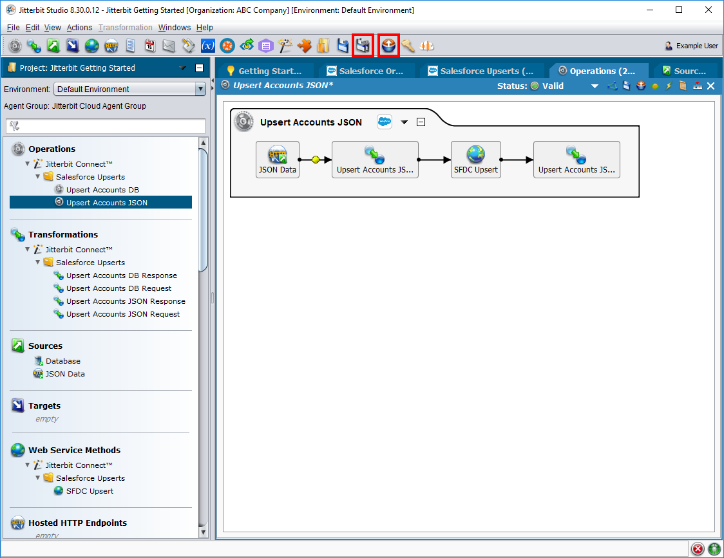Click the lightning bolt run operation icon

(x=669, y=86)
